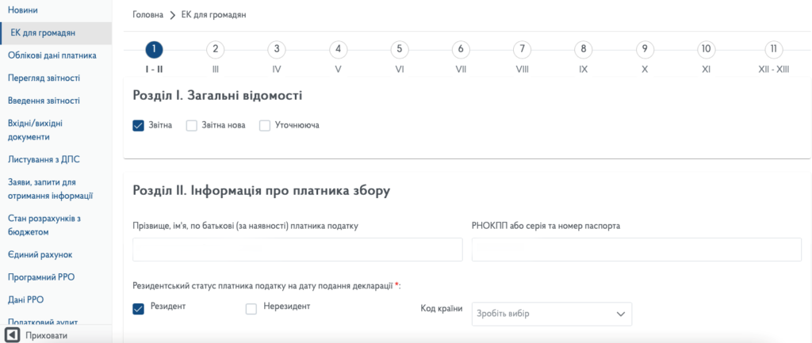This screenshot has width=812, height=343.
Task: Click РНОКПП or passport number field
Action: pos(637,250)
